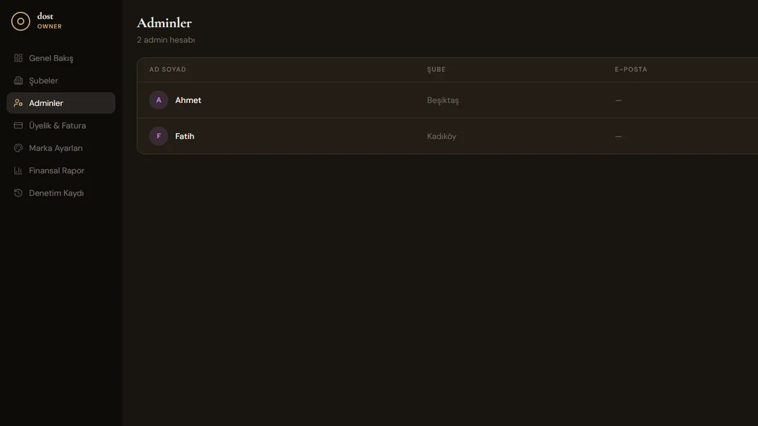Click Ahmet's avatar with letter A
Image resolution: width=758 pixels, height=426 pixels.
(159, 100)
